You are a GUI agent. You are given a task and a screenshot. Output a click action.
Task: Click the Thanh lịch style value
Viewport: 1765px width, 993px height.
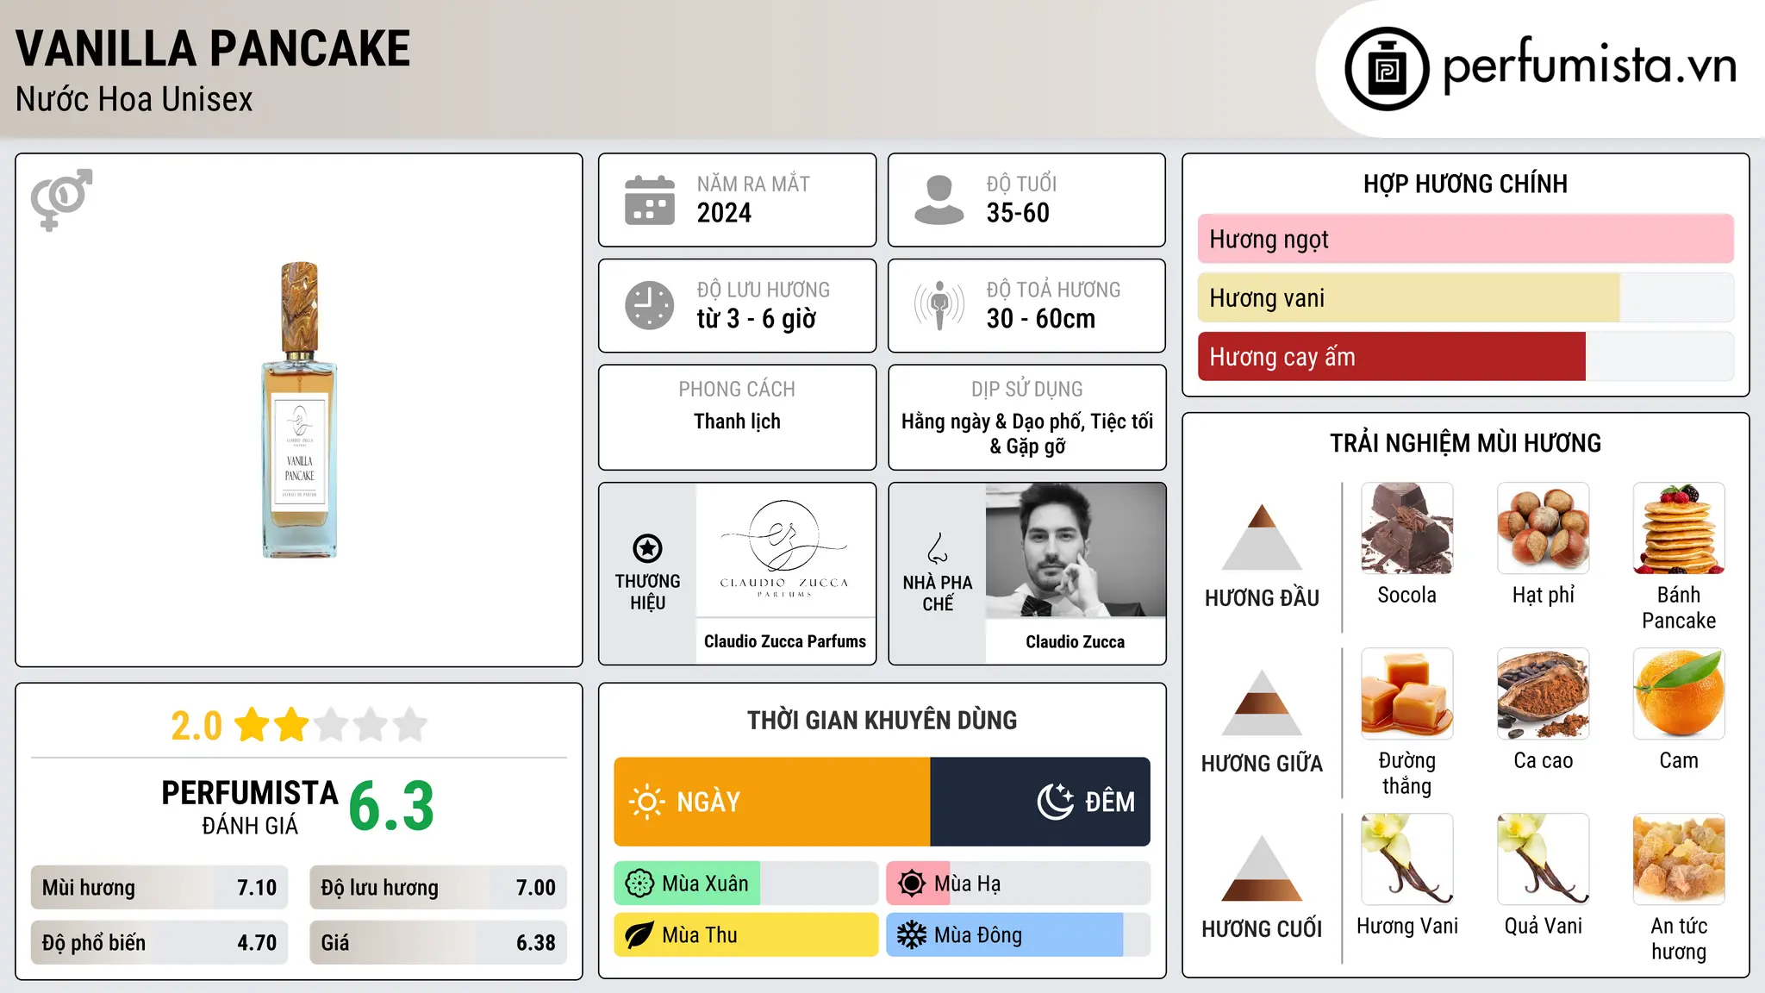[x=738, y=422]
